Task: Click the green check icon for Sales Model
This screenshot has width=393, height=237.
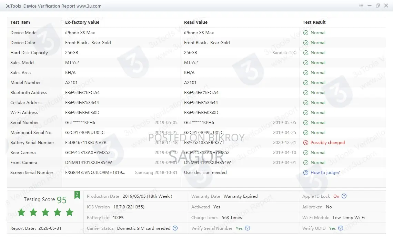Action: pyautogui.click(x=306, y=63)
